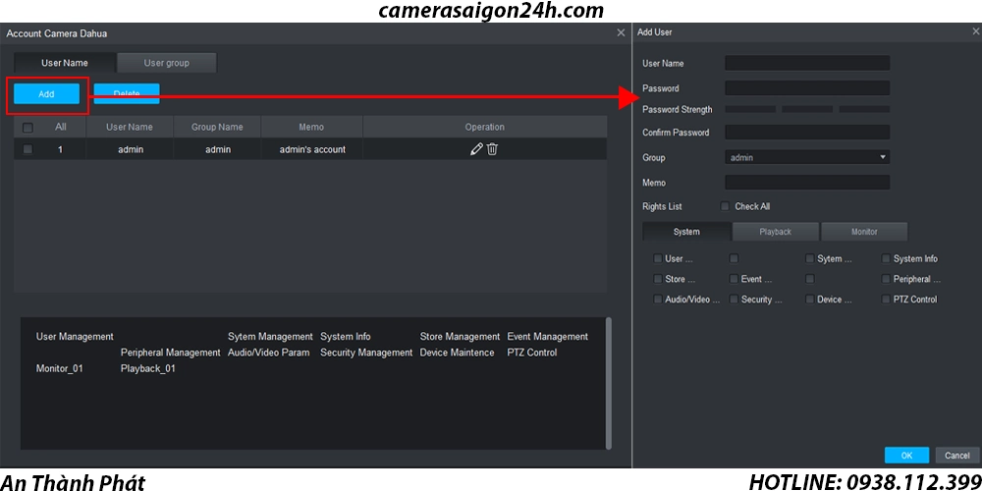Tick the "Peripheral ..." rights checkbox

pyautogui.click(x=886, y=279)
